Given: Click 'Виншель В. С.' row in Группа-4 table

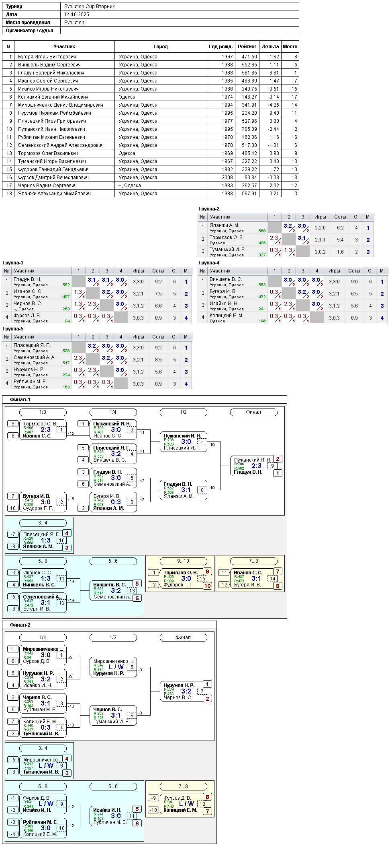Looking at the screenshot, I should (x=293, y=281).
